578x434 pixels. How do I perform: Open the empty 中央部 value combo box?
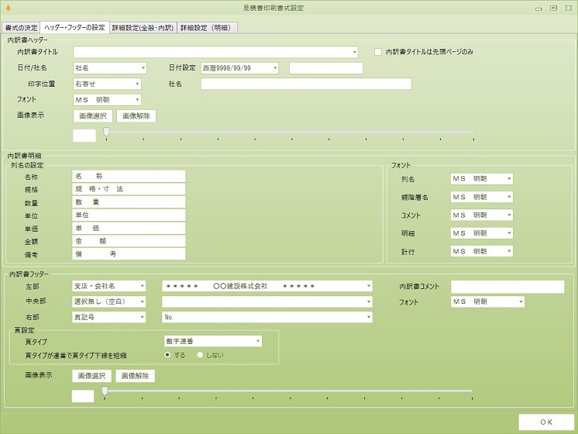click(267, 301)
